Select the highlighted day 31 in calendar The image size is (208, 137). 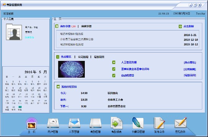pos(20,108)
